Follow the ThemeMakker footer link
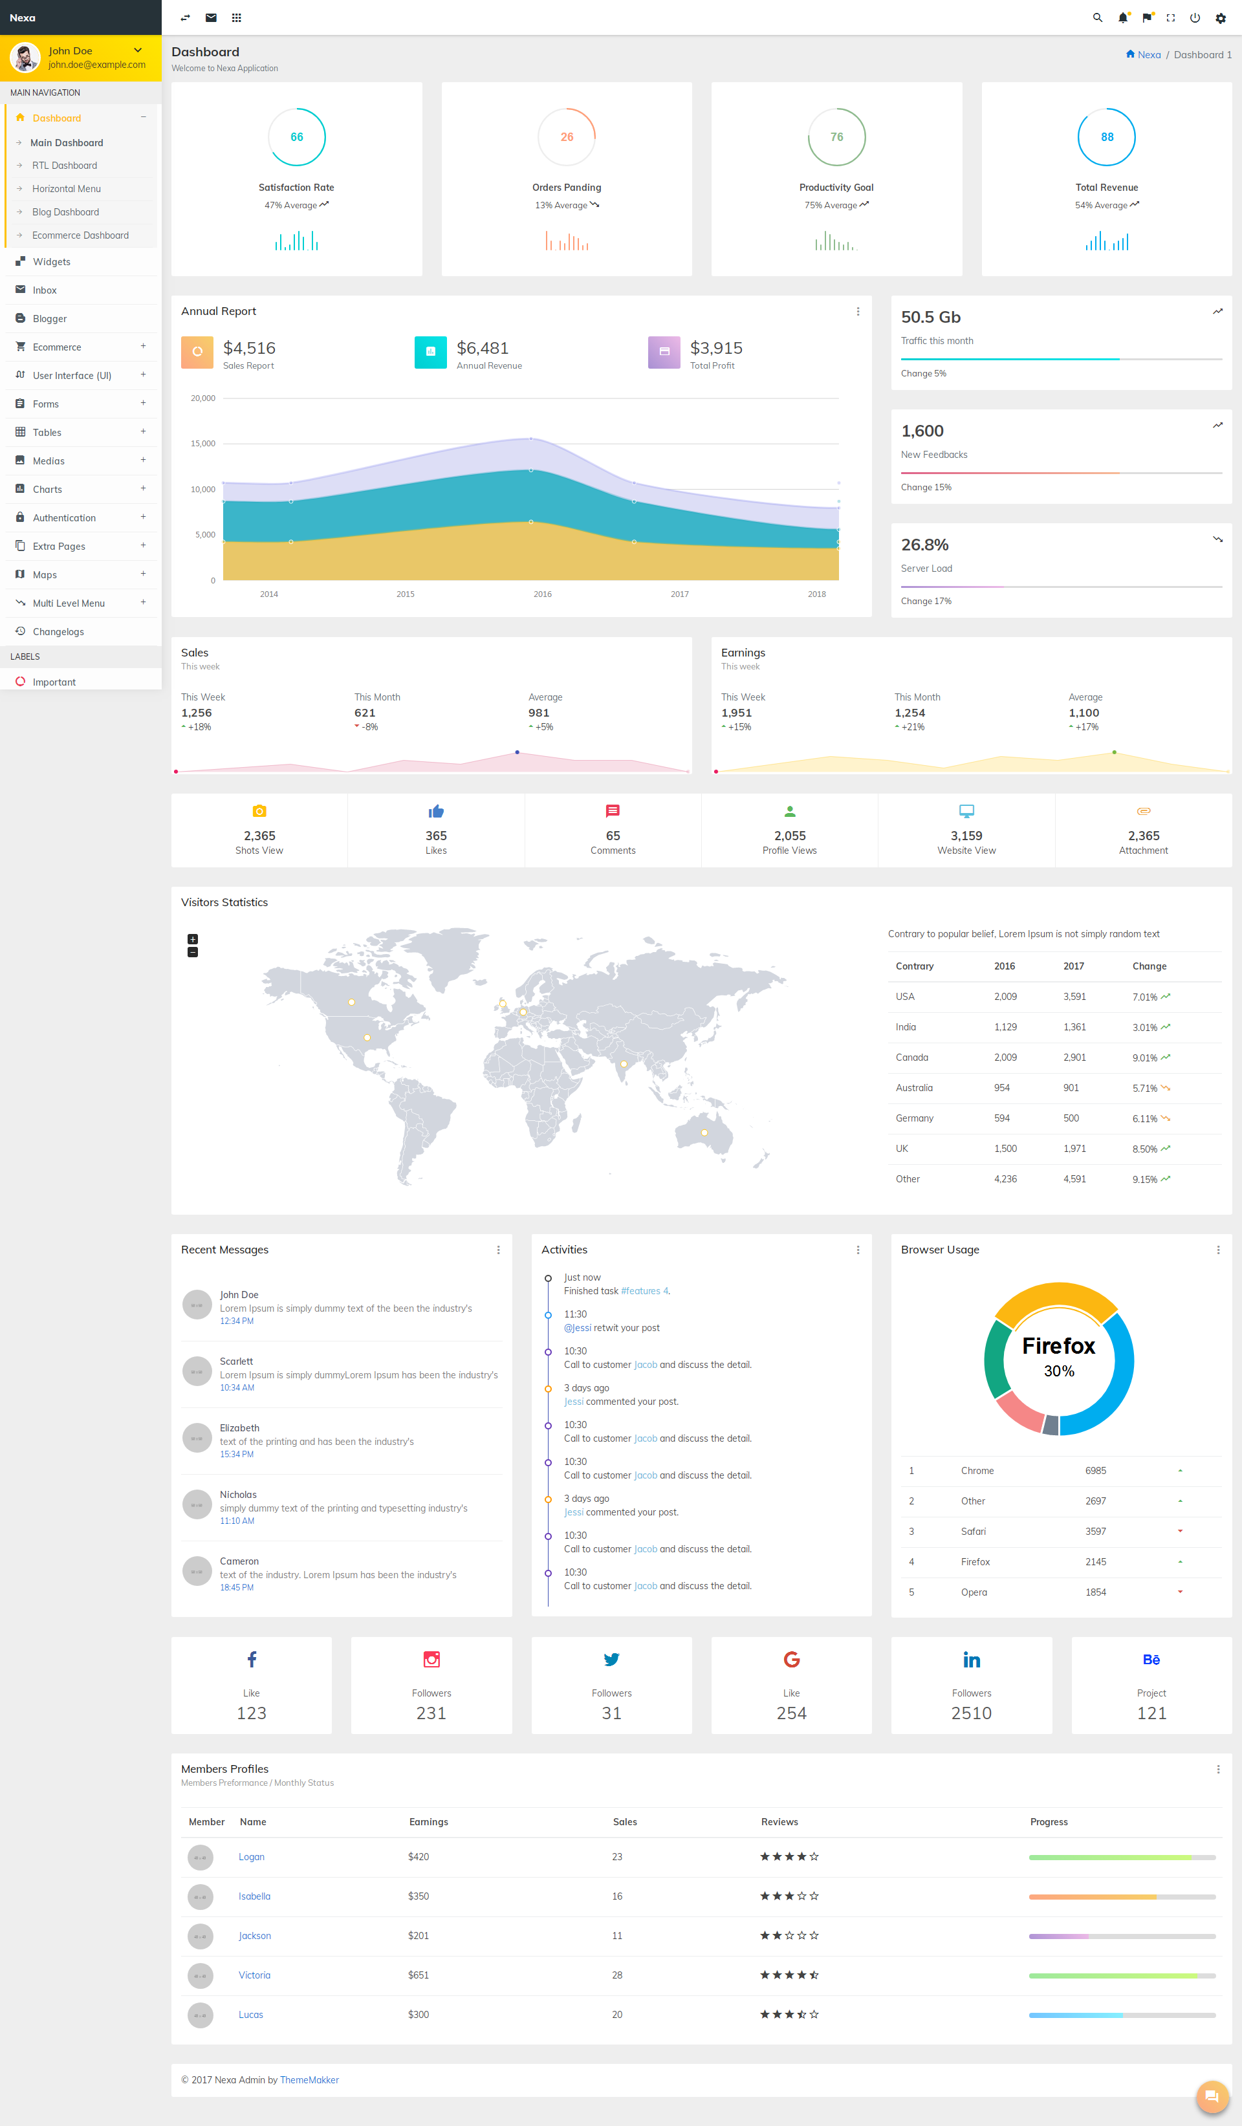The height and width of the screenshot is (2126, 1242). point(310,2079)
